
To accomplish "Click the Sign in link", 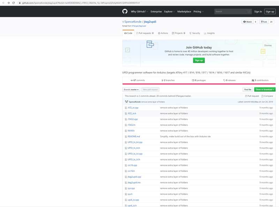I will click(x=258, y=11).
